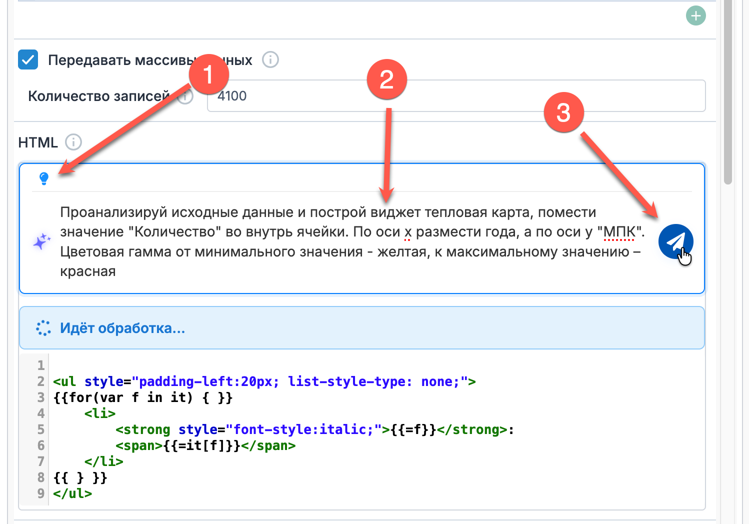Screen dimensions: 749x524
Task: Click red annotation marker number 3
Action: 563,112
